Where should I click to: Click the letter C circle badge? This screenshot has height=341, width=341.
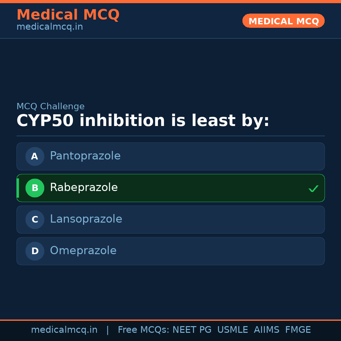click(35, 219)
